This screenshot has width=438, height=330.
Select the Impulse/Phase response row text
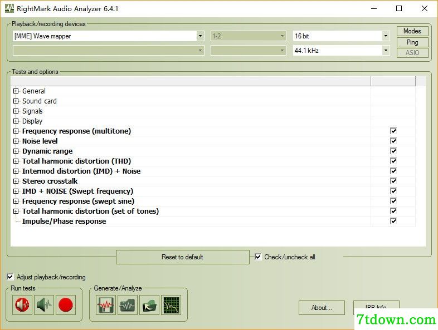coord(64,221)
